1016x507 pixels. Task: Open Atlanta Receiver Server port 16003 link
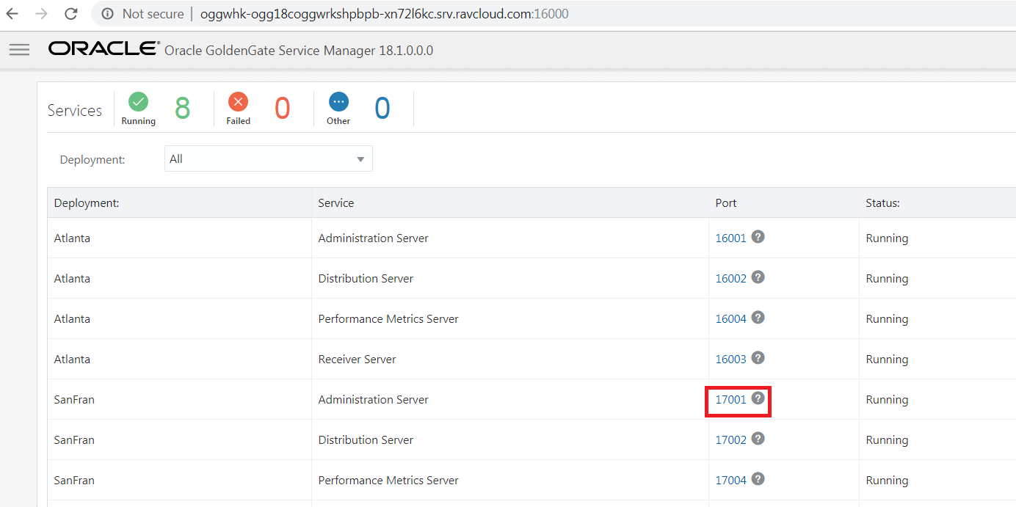(x=730, y=360)
